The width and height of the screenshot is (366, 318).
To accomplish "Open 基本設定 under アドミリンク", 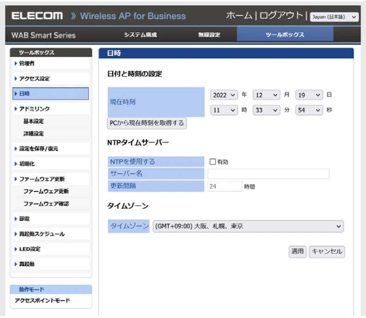I will pos(34,121).
